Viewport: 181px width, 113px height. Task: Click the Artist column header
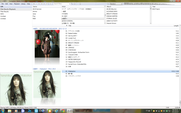click(83, 6)
